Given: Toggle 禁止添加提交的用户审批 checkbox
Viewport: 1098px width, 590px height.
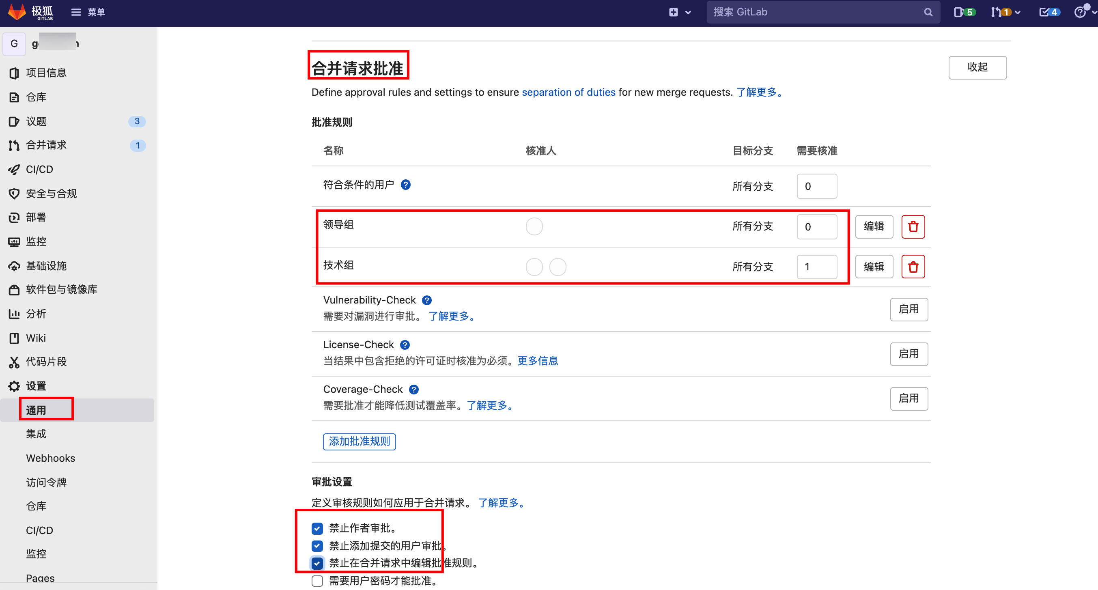Looking at the screenshot, I should [x=316, y=546].
